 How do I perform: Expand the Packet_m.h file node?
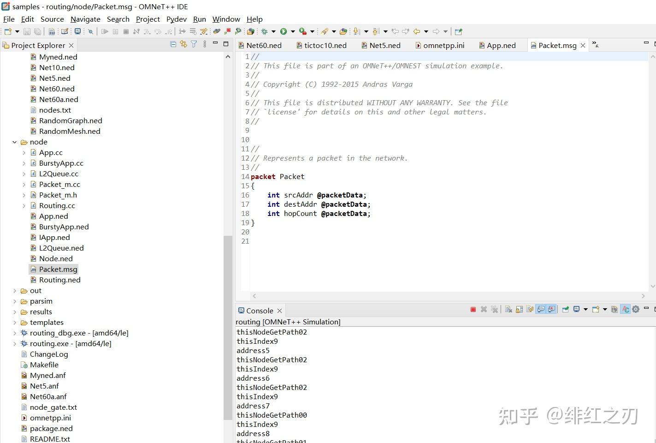coord(24,195)
